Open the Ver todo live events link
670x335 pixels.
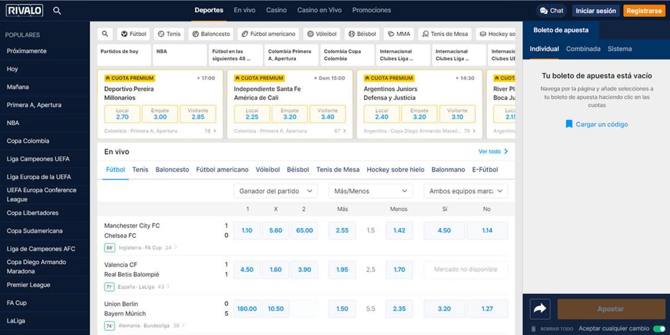493,152
